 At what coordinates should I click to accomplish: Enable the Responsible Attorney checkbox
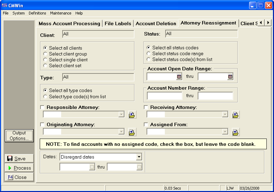(42, 108)
